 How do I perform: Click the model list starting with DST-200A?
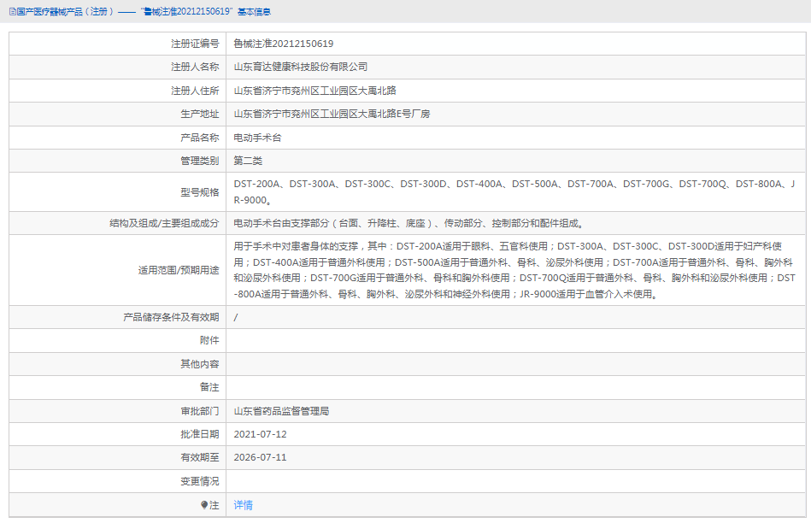click(514, 192)
